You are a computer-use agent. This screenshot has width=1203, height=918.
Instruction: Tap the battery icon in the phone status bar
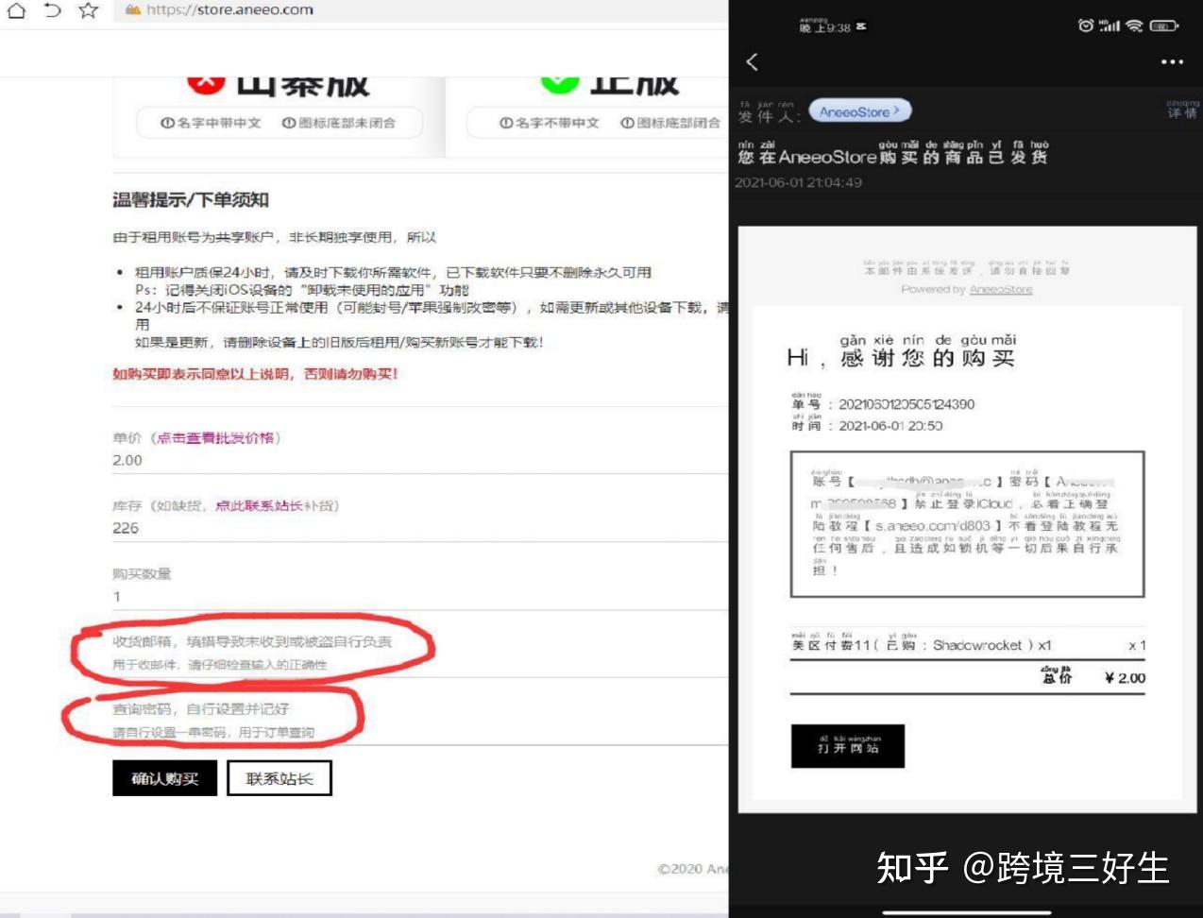pos(1164,25)
